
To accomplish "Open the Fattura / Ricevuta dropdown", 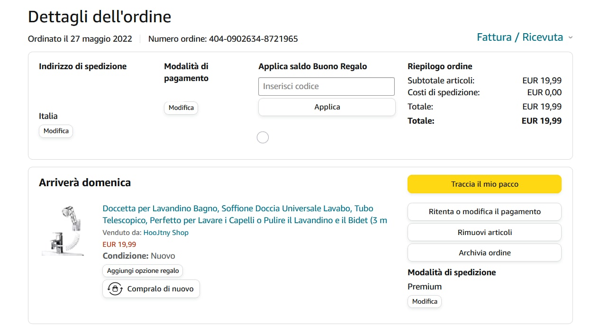I will (520, 37).
